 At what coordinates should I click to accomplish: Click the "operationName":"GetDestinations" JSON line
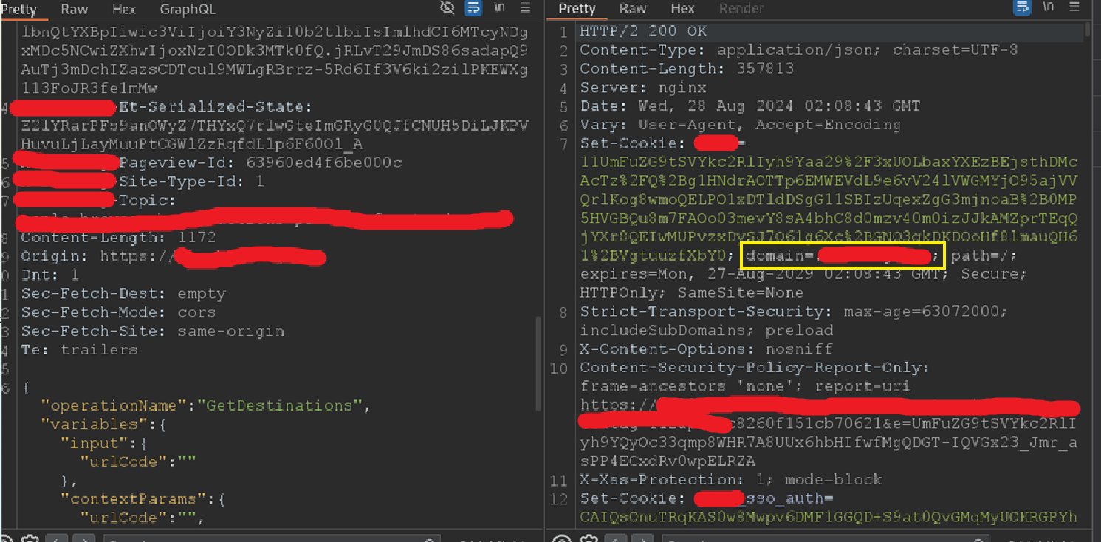coord(205,405)
